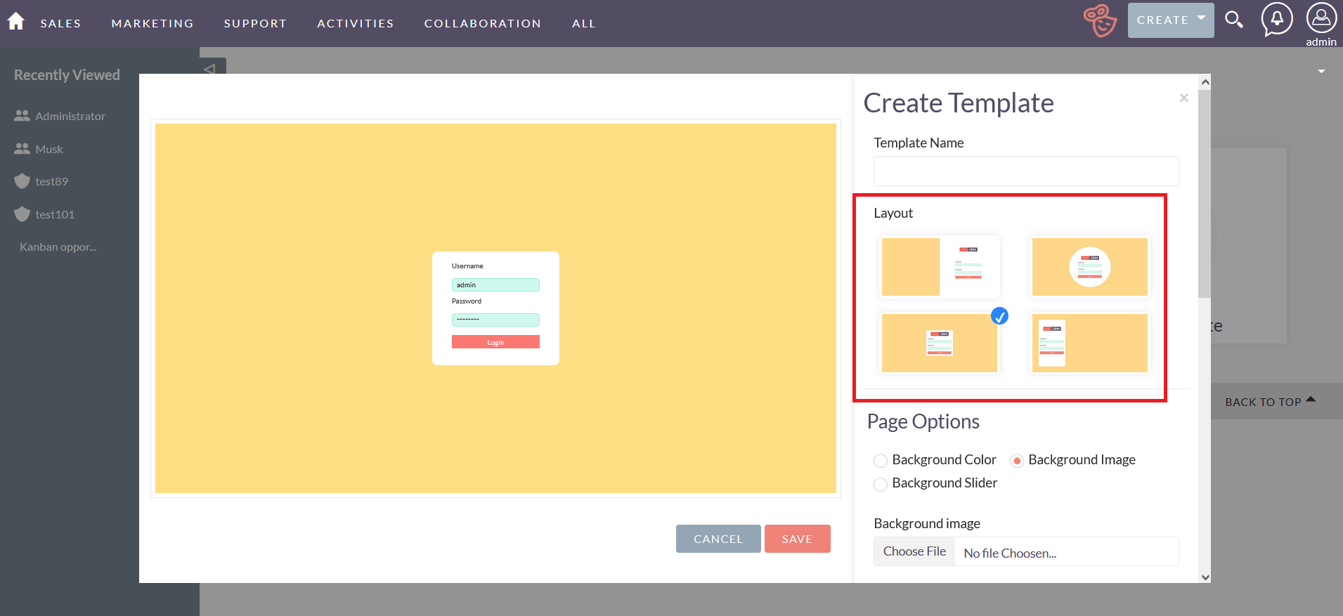
Task: Select the split-screen layout thumbnail
Action: [940, 267]
